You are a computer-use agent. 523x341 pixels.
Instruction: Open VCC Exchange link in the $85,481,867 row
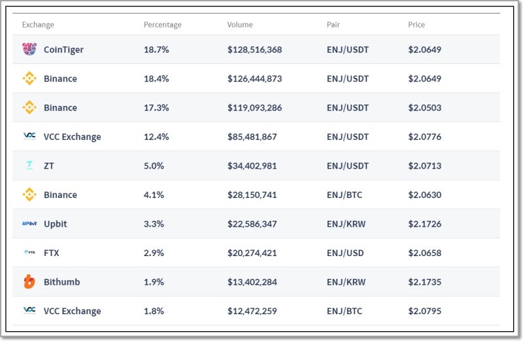(x=72, y=137)
